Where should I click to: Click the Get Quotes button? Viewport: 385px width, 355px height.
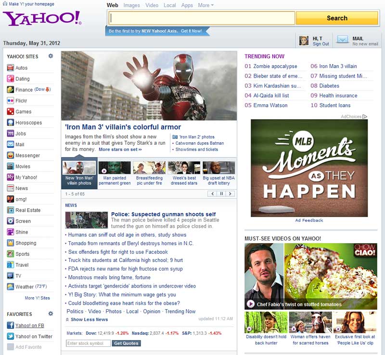click(126, 343)
